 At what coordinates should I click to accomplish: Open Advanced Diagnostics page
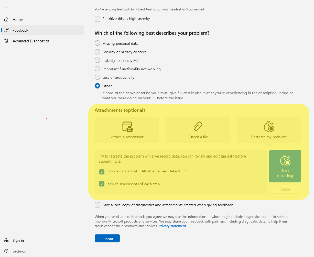coord(43,41)
